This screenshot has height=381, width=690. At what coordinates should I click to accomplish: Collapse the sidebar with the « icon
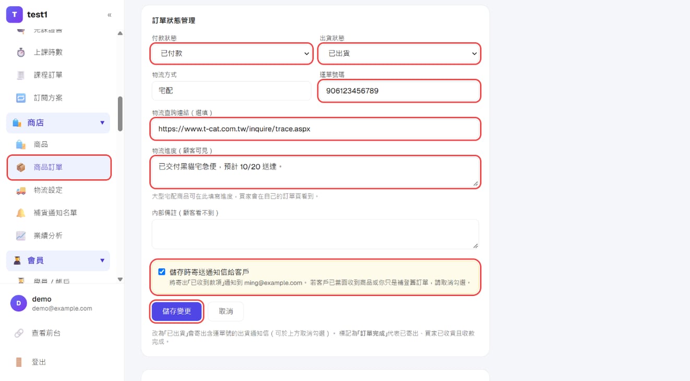109,15
